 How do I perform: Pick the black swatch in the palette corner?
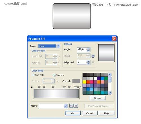coord(84,75)
